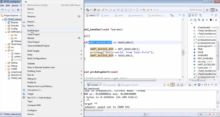Open the Run As submenu
This screenshot has height=117, width=220.
point(31,75)
